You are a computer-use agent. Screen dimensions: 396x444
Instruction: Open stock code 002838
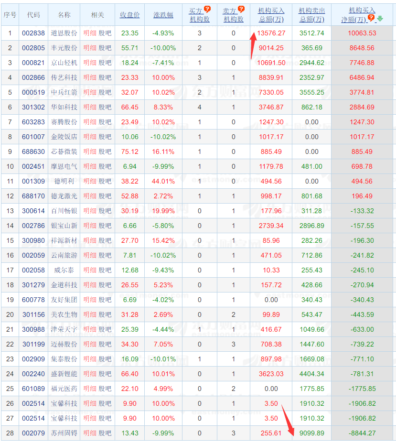33,33
